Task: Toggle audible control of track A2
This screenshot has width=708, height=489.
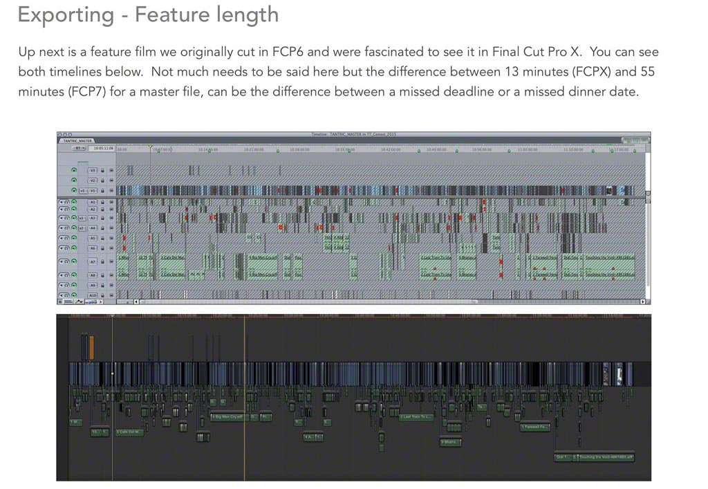Action: 74,209
